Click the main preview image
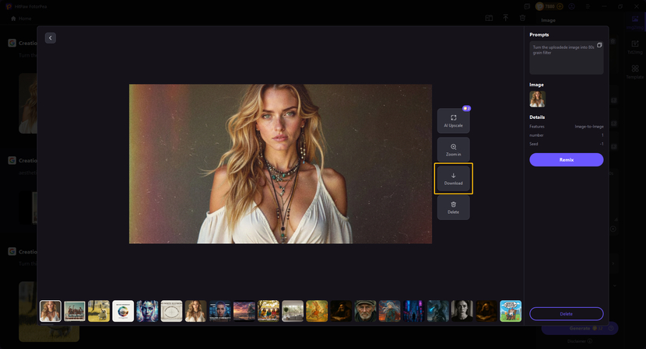646x349 pixels. [x=280, y=164]
